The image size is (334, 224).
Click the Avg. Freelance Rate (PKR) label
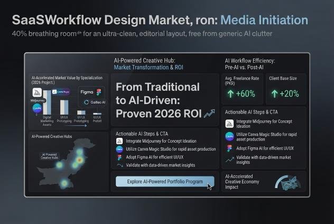point(242,81)
